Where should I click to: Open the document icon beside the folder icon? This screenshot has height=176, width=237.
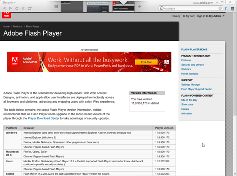[233, 9]
